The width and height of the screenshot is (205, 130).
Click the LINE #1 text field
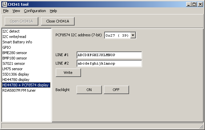tap(109, 55)
